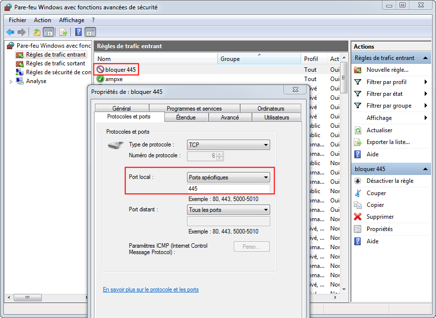Click the Supprimer red X icon
This screenshot has height=318, width=436.
358,217
